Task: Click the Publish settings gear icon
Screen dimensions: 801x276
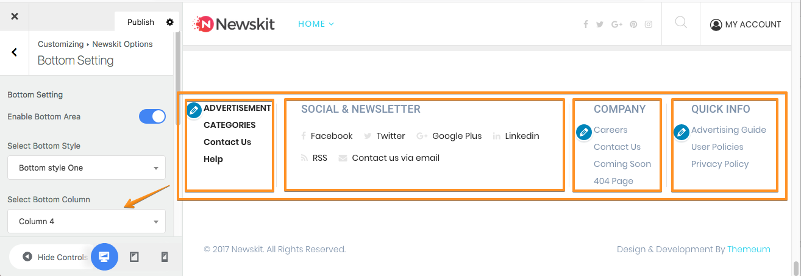Action: click(169, 22)
